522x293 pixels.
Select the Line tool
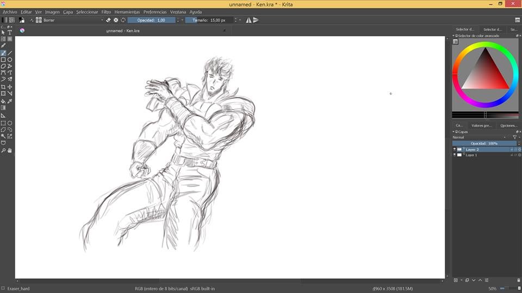click(10, 53)
